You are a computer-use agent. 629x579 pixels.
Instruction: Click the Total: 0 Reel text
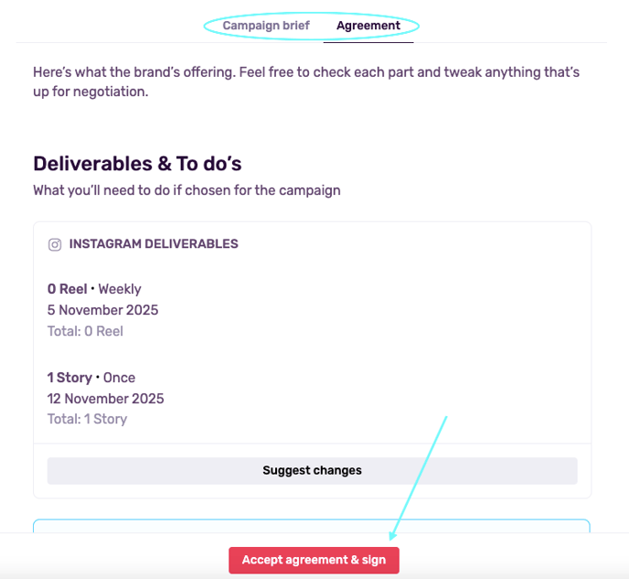[85, 331]
